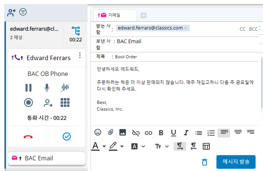This screenshot has height=171, width=263.
Task: Insert a hyperlink
Action: (x=148, y=133)
